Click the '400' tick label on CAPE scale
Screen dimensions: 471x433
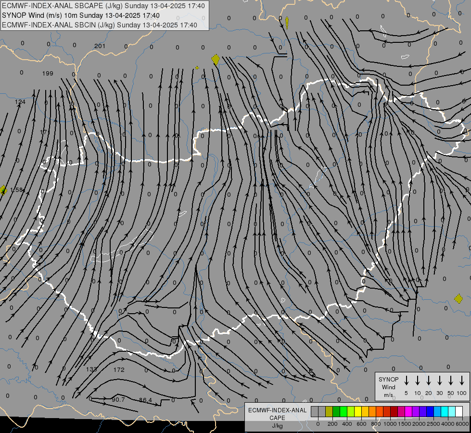(347, 424)
